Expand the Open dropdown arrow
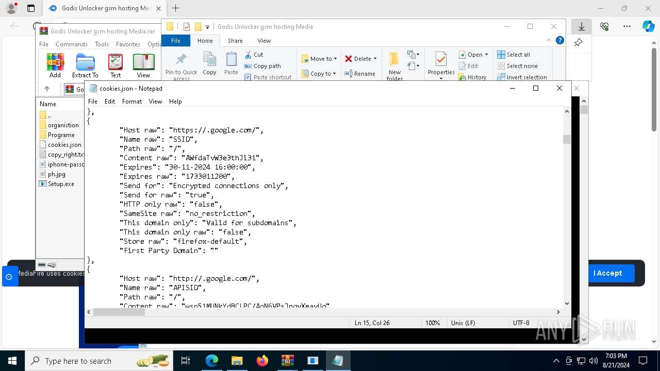This screenshot has width=660, height=371. (486, 55)
